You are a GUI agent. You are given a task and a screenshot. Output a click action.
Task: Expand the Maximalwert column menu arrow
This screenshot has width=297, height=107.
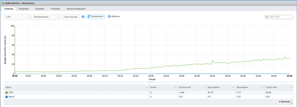pos(233,88)
